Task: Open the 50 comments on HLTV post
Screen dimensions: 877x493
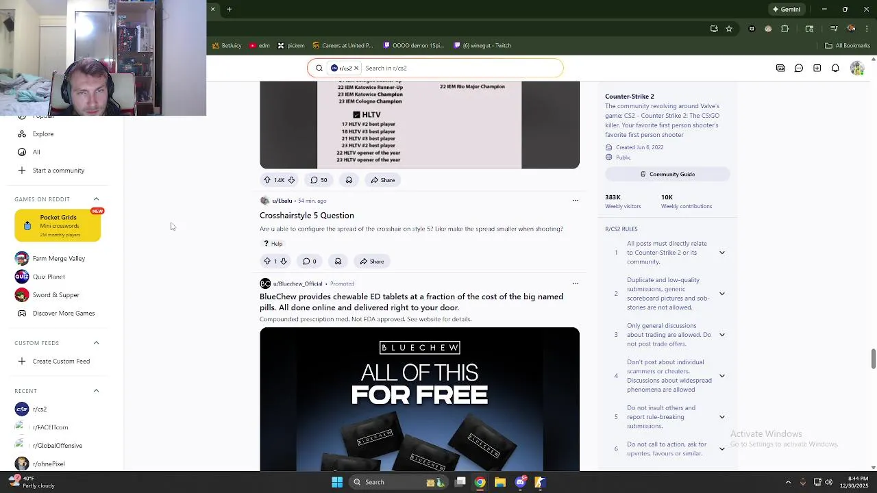Action: click(319, 180)
